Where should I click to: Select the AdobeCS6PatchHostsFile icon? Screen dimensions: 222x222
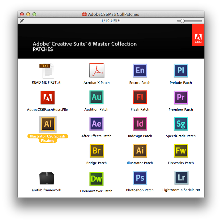[48, 98]
